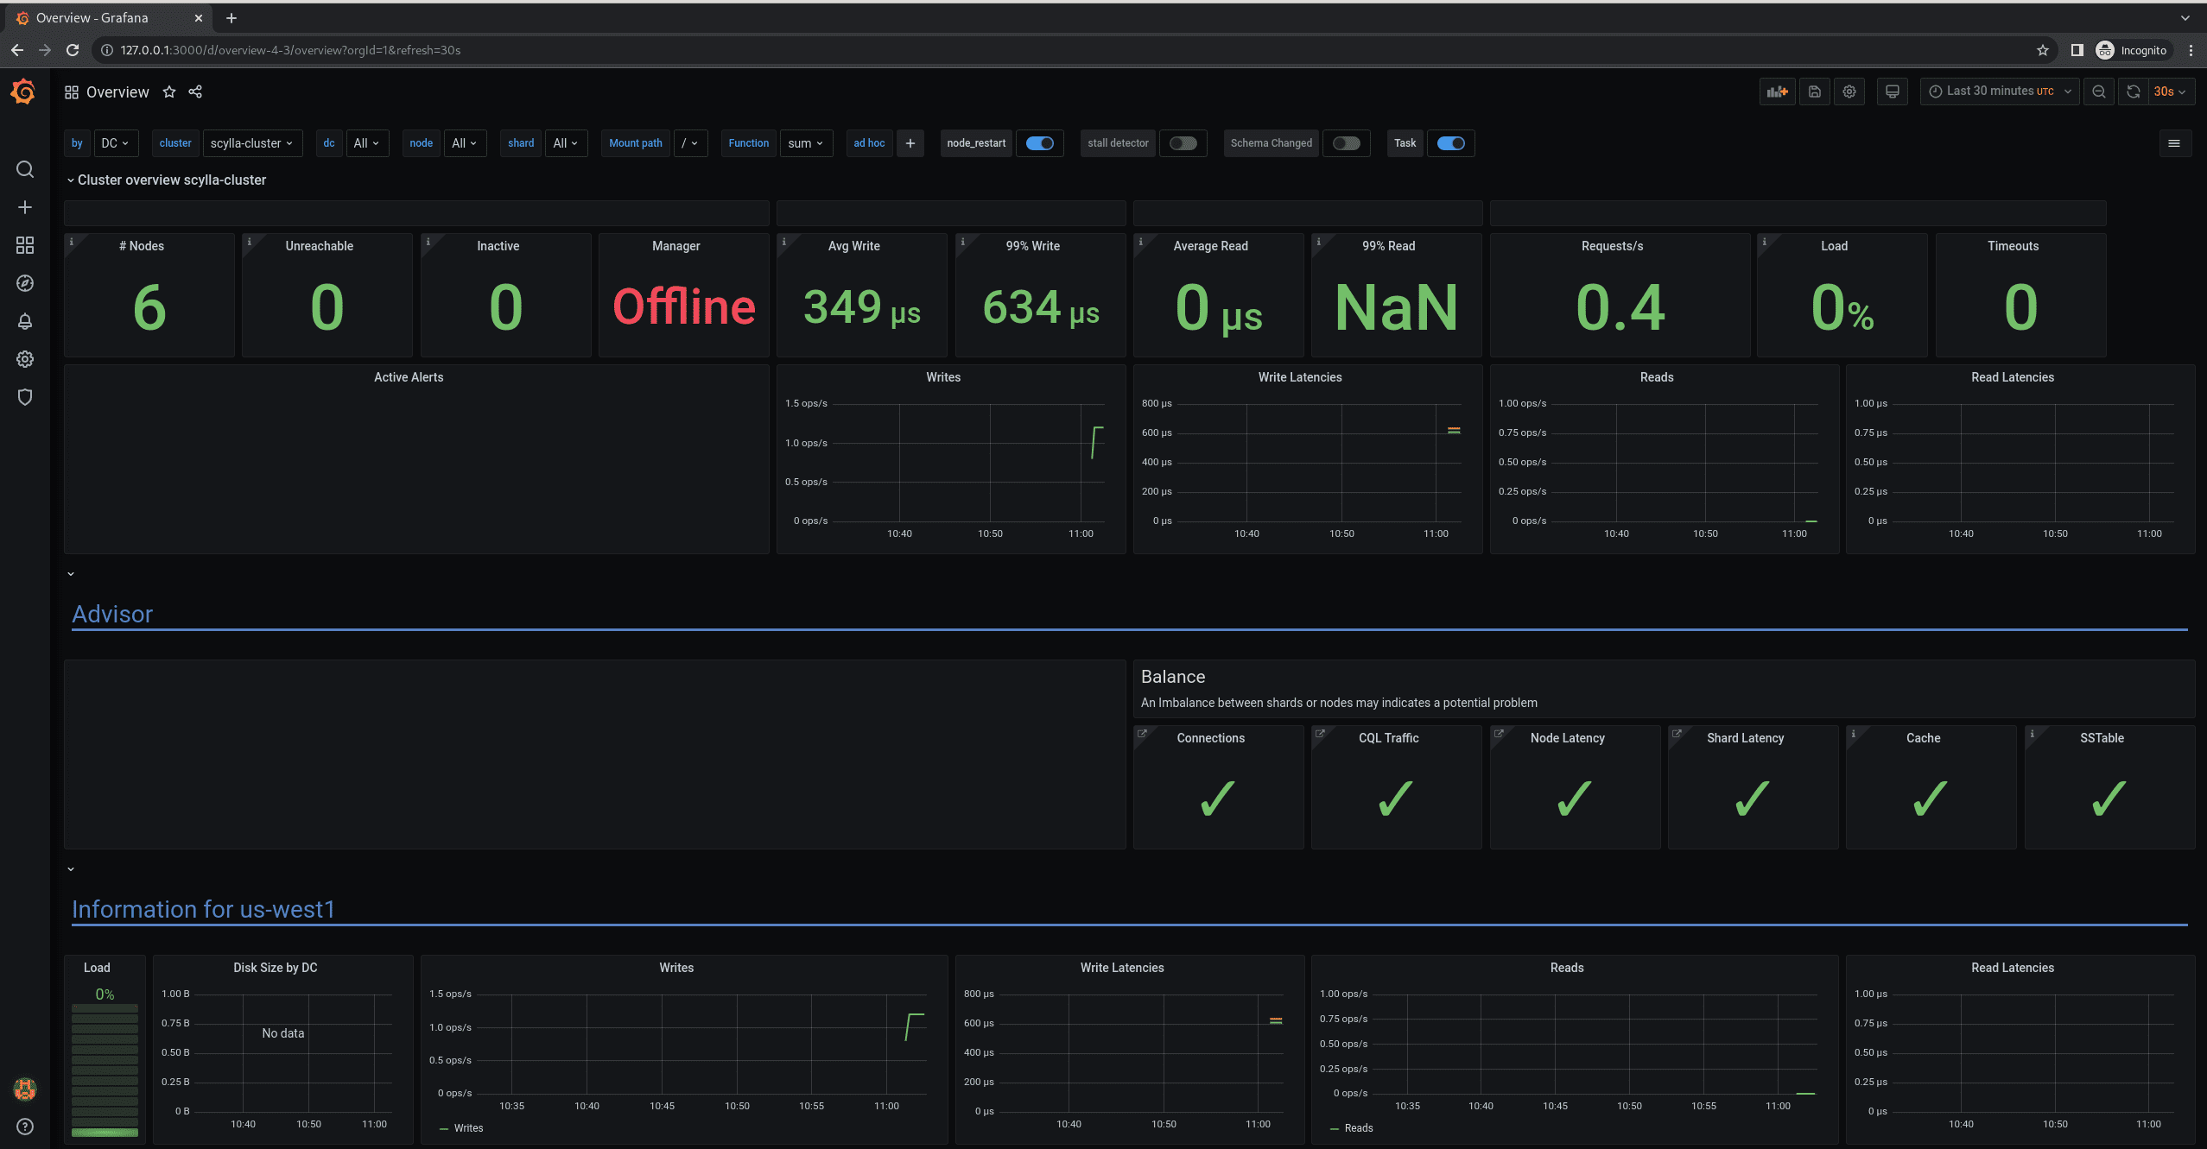The image size is (2207, 1149).
Task: Open the 30s refresh interval dropdown
Action: point(2170,92)
